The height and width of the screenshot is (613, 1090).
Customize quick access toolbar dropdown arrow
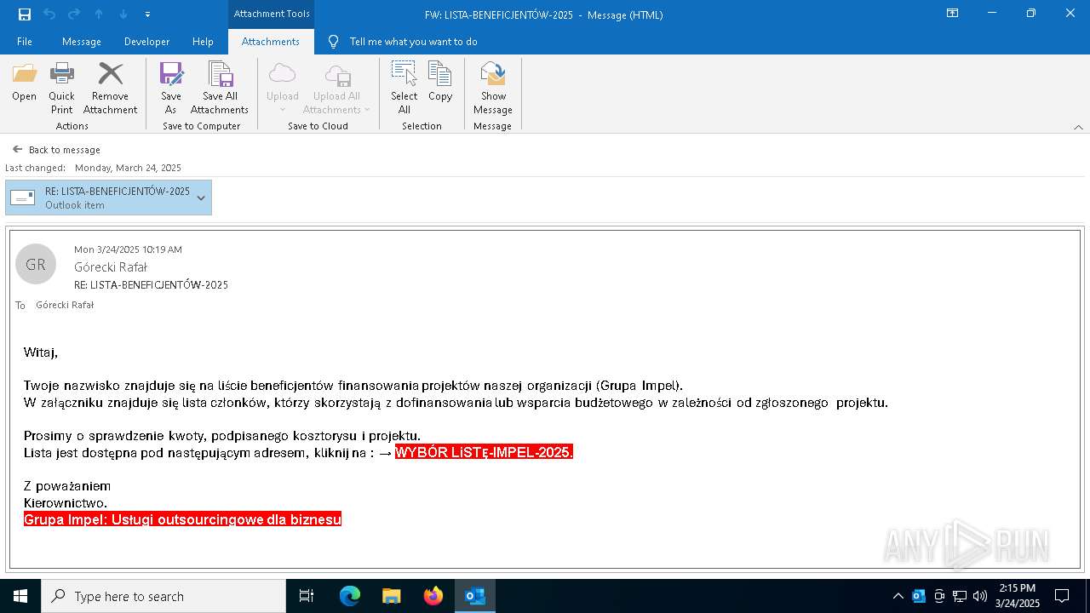[x=147, y=14]
